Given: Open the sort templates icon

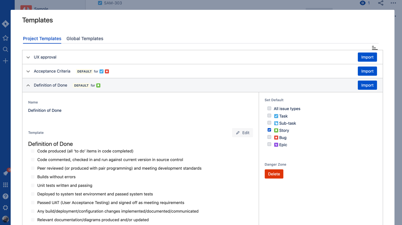Looking at the screenshot, I should 374,48.
